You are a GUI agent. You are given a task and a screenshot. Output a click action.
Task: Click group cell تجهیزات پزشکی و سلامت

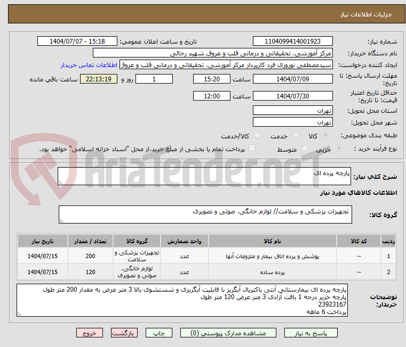(x=137, y=256)
